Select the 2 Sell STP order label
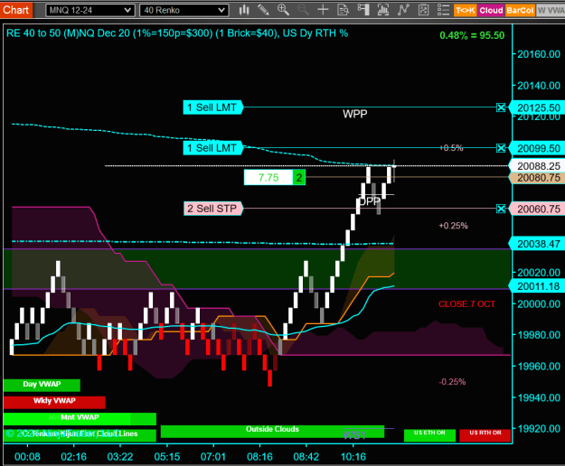 (212, 209)
